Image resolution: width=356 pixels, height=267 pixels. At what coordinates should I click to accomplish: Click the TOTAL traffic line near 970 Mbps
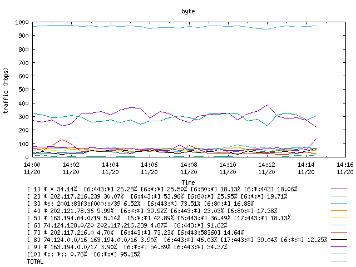pyautogui.click(x=174, y=27)
